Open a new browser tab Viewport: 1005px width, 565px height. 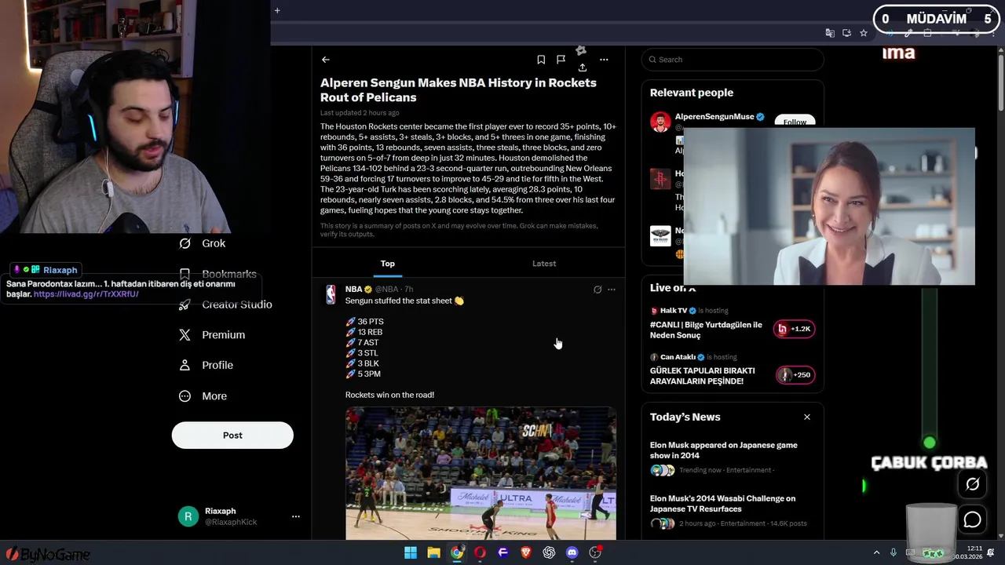(x=277, y=10)
